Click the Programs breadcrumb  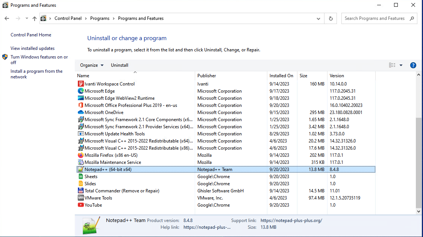tap(100, 18)
